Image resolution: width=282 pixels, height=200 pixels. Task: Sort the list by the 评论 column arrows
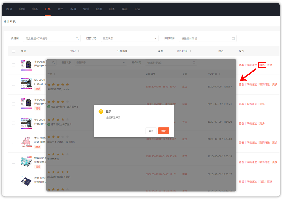pyautogui.click(x=78, y=51)
